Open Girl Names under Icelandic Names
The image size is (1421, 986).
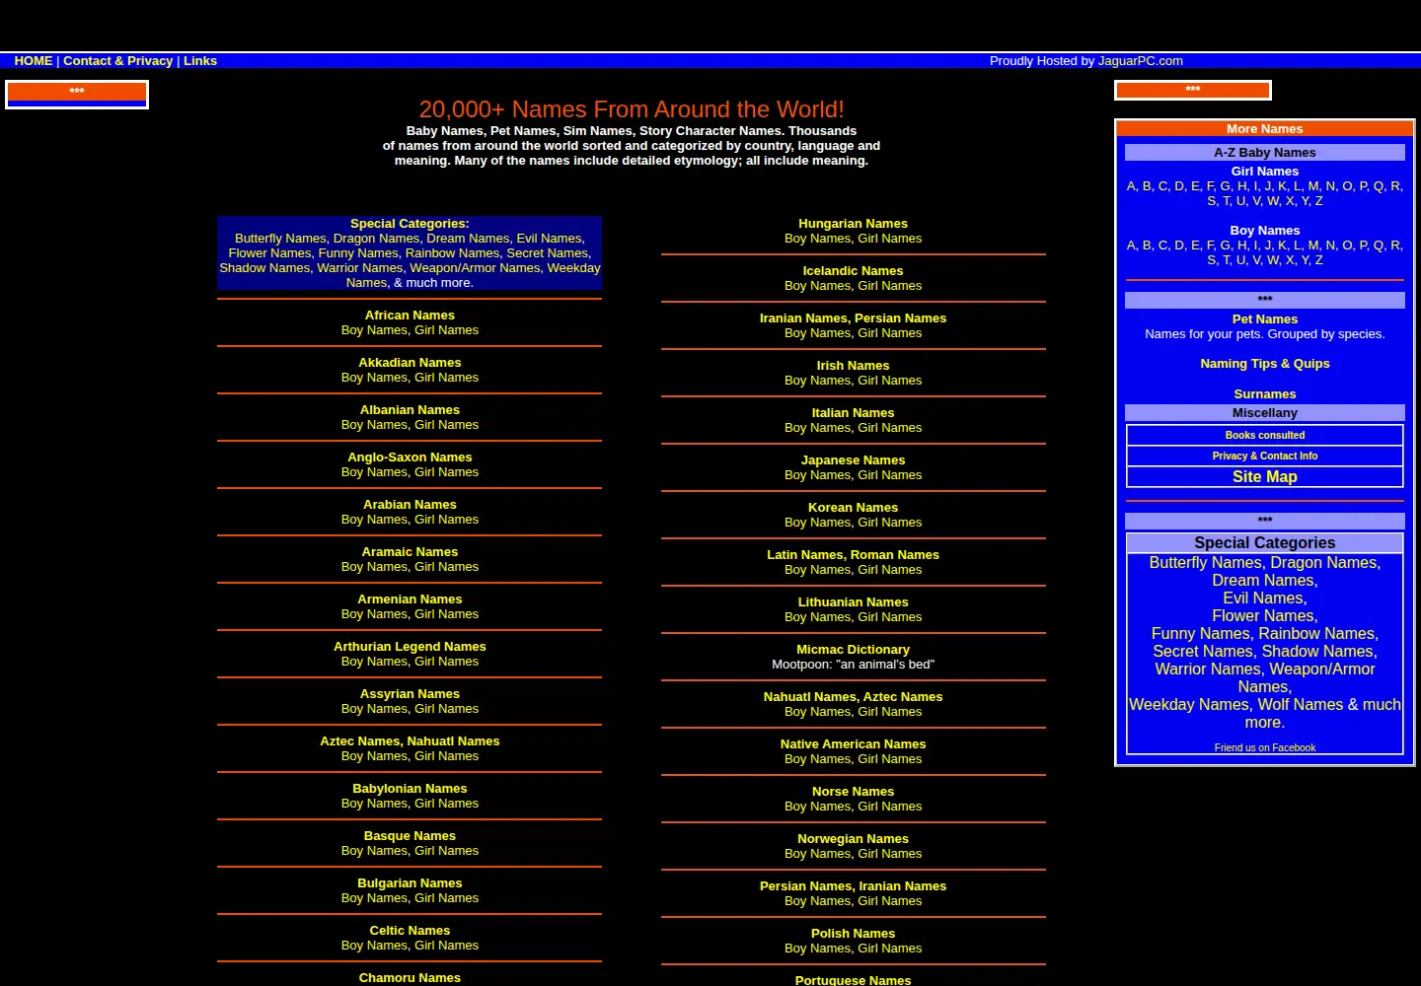pyautogui.click(x=889, y=286)
